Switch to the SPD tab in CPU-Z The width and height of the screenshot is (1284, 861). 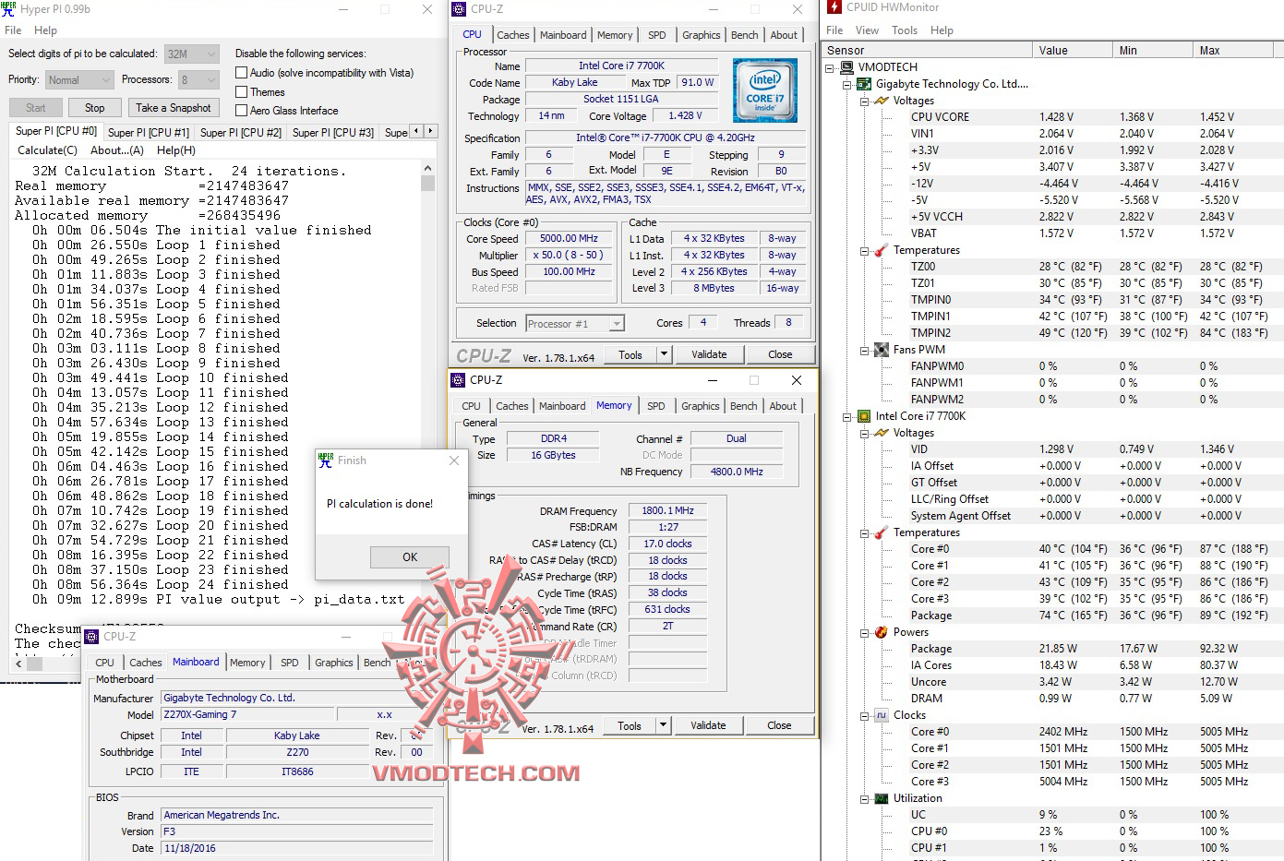657,35
